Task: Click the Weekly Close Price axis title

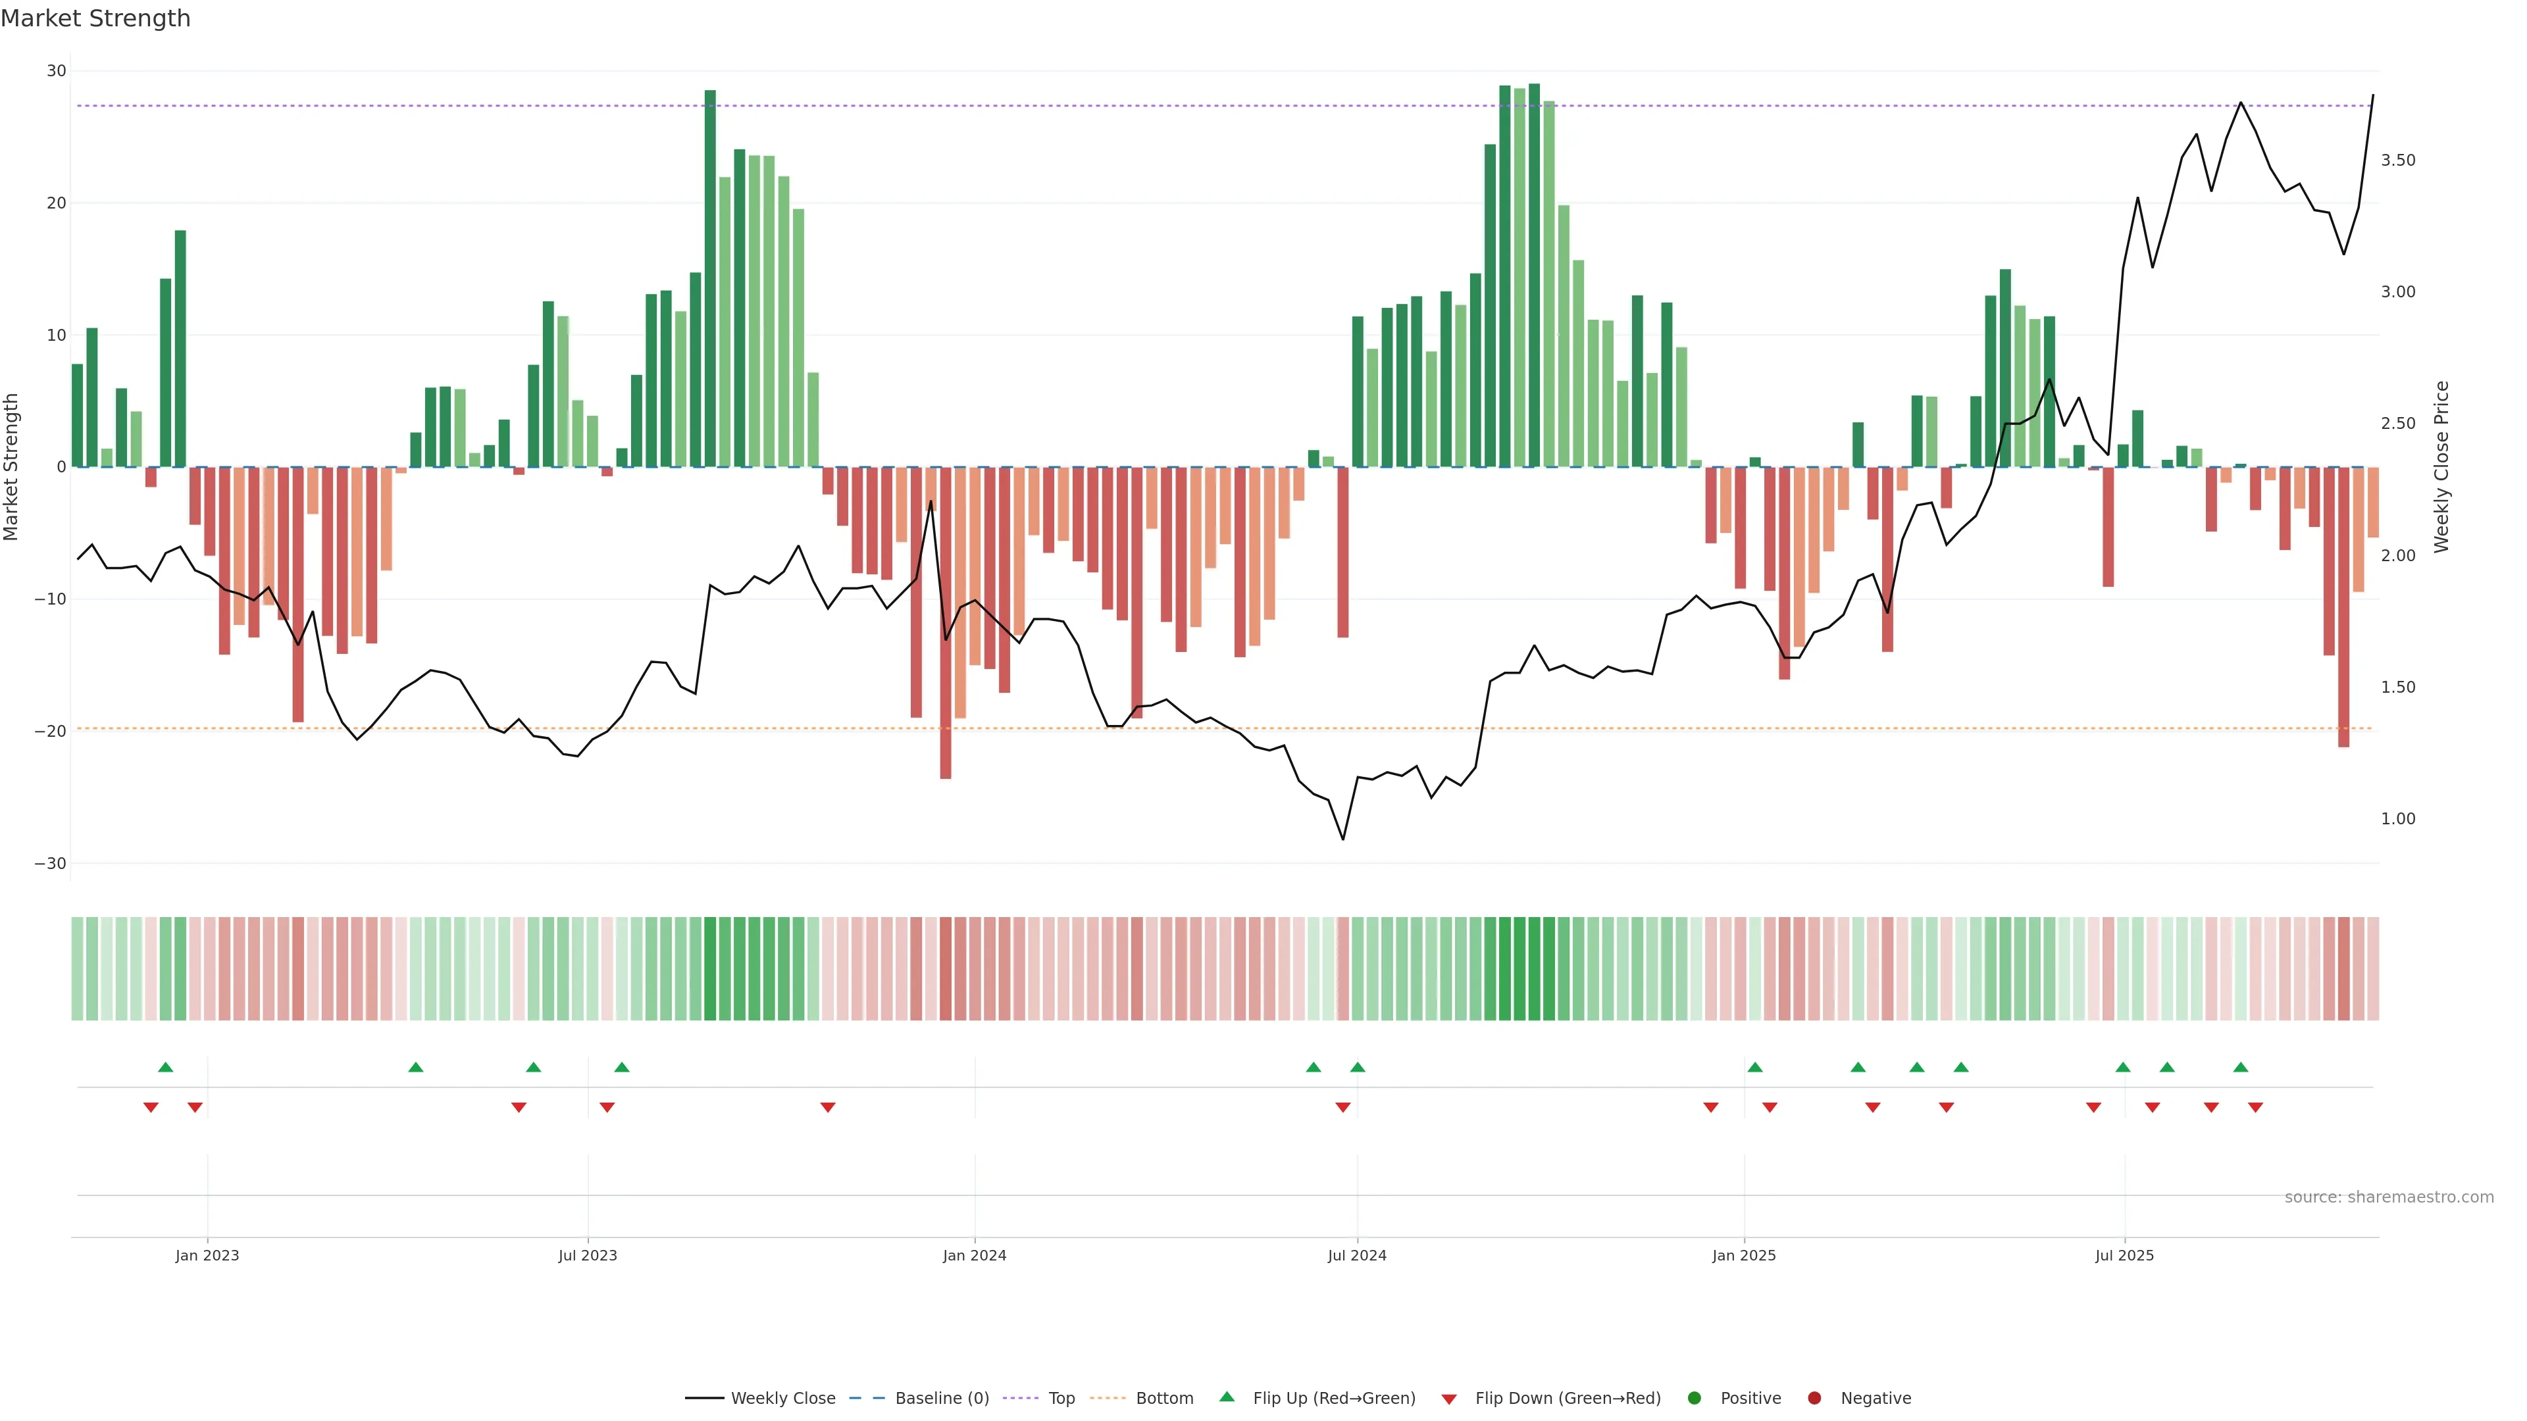Action: [x=2441, y=467]
